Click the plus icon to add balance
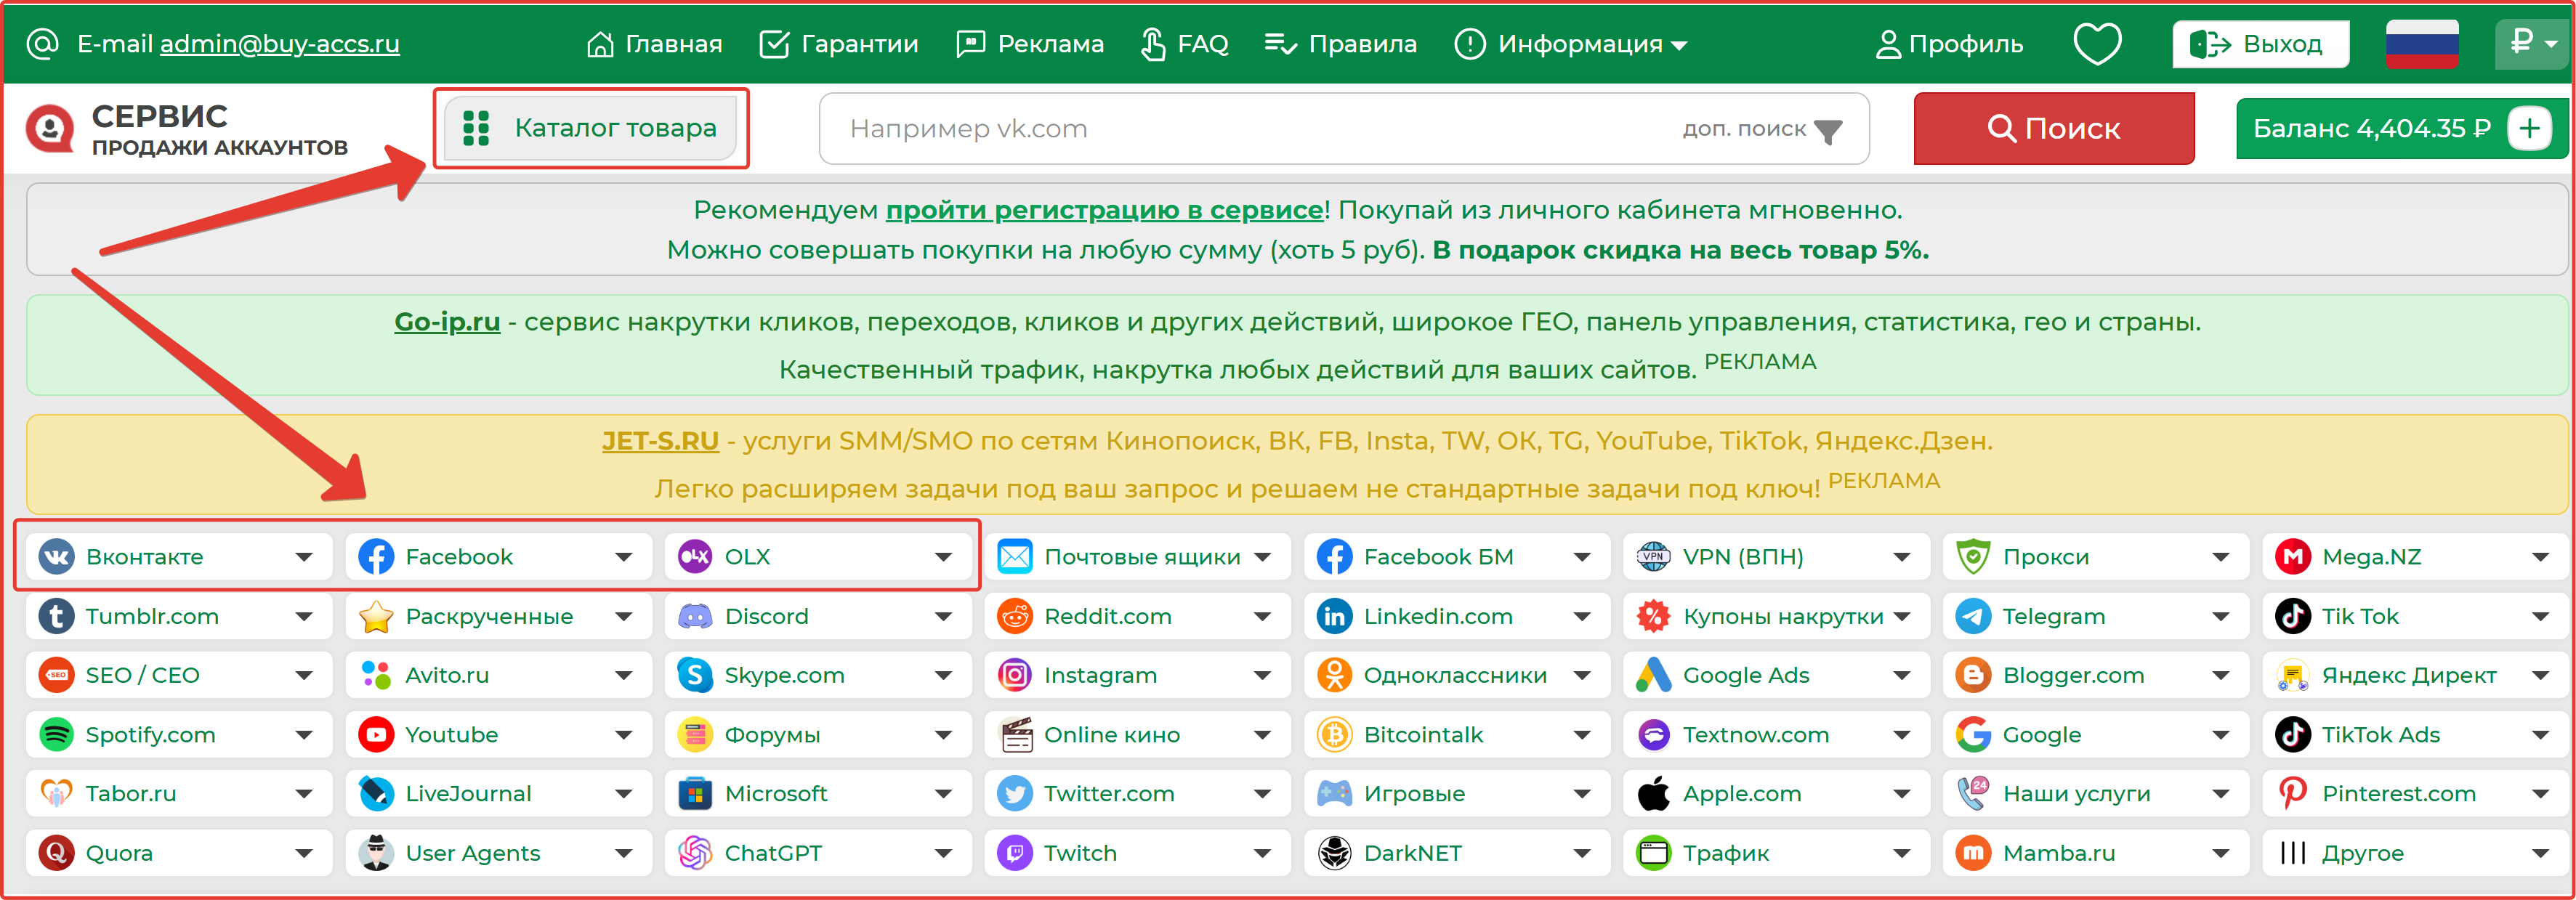The width and height of the screenshot is (2576, 900). click(2530, 128)
